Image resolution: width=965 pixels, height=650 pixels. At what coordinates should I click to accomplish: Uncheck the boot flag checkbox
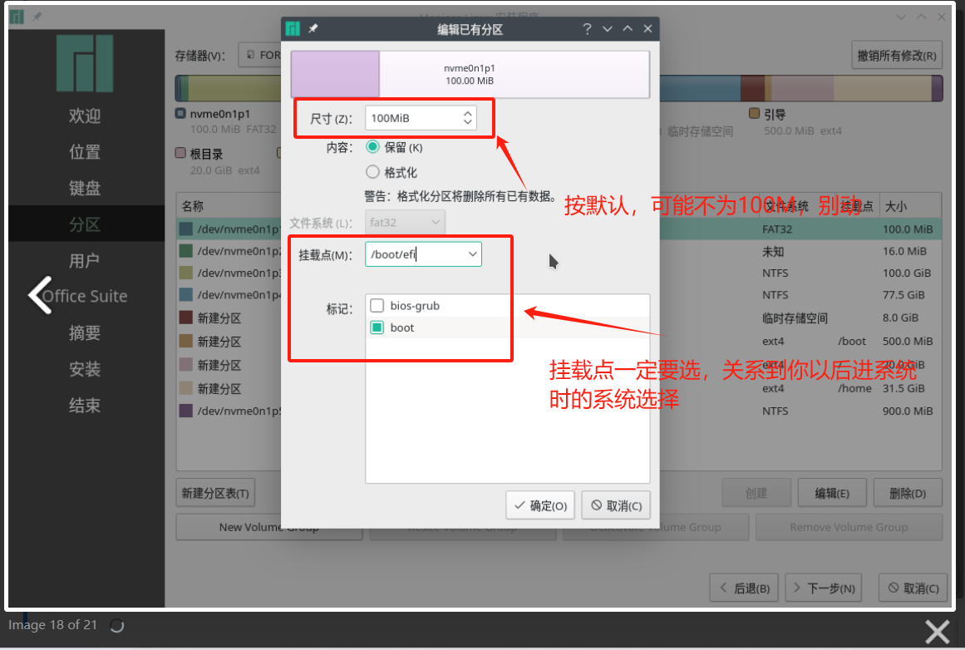click(377, 327)
